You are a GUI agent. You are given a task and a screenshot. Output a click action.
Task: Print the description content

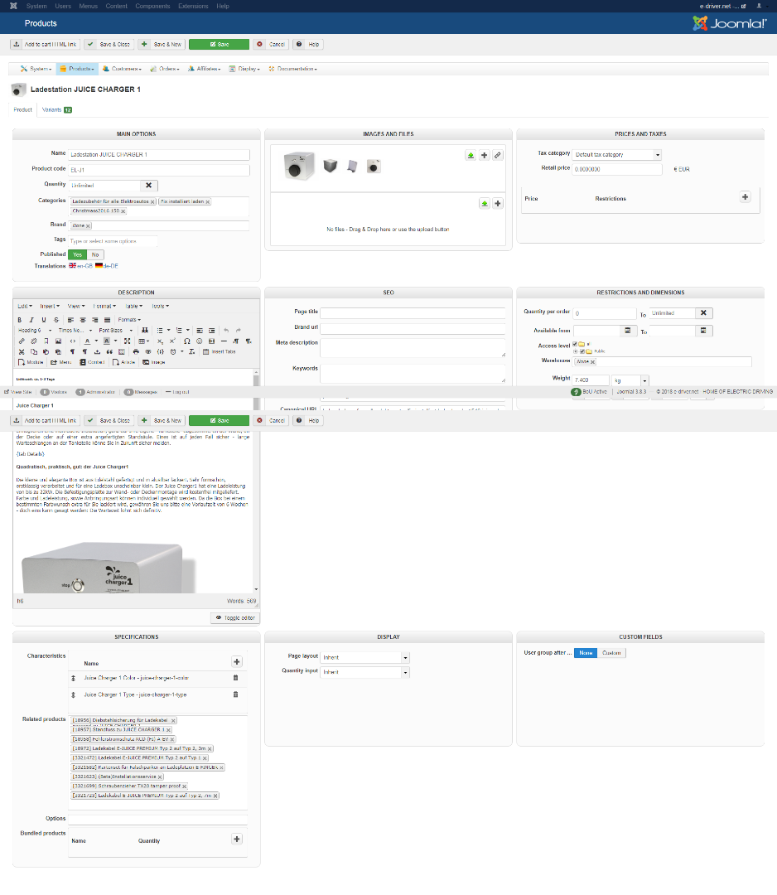pyautogui.click(x=136, y=351)
